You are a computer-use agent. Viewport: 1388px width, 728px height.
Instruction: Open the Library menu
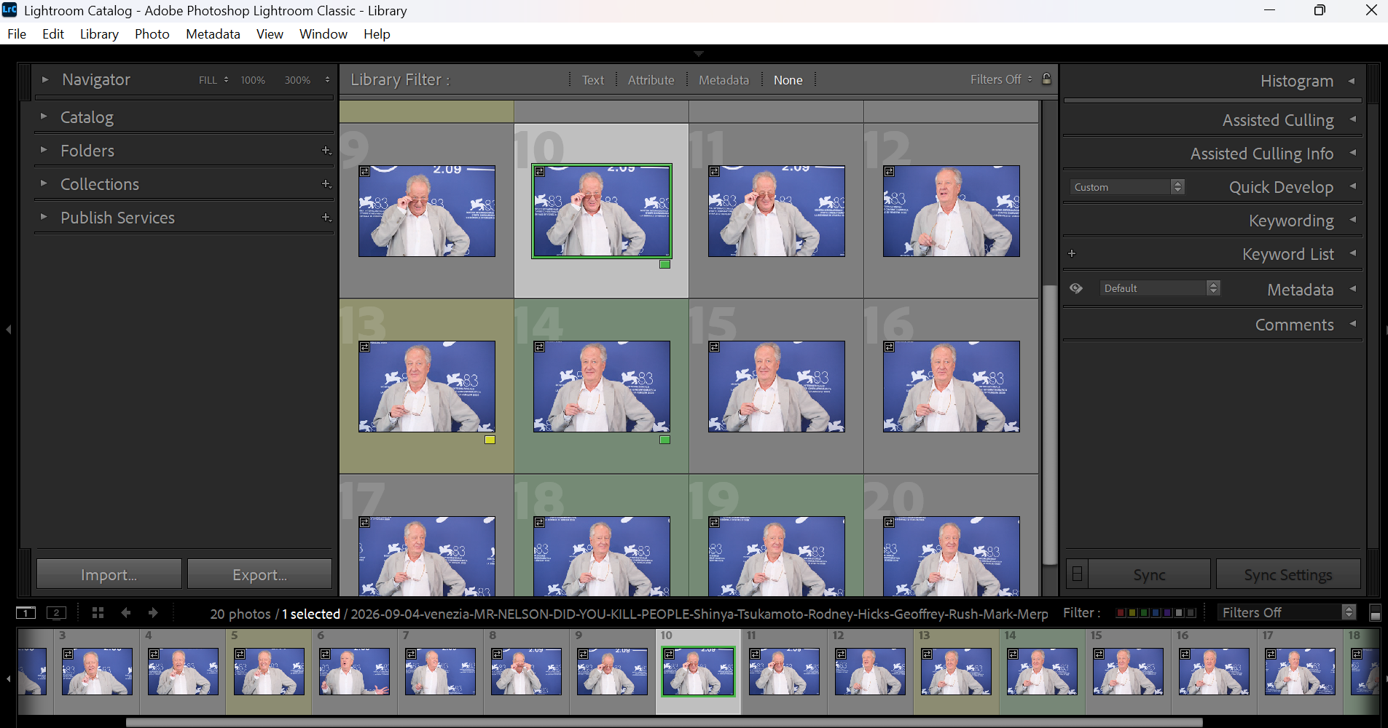(99, 33)
